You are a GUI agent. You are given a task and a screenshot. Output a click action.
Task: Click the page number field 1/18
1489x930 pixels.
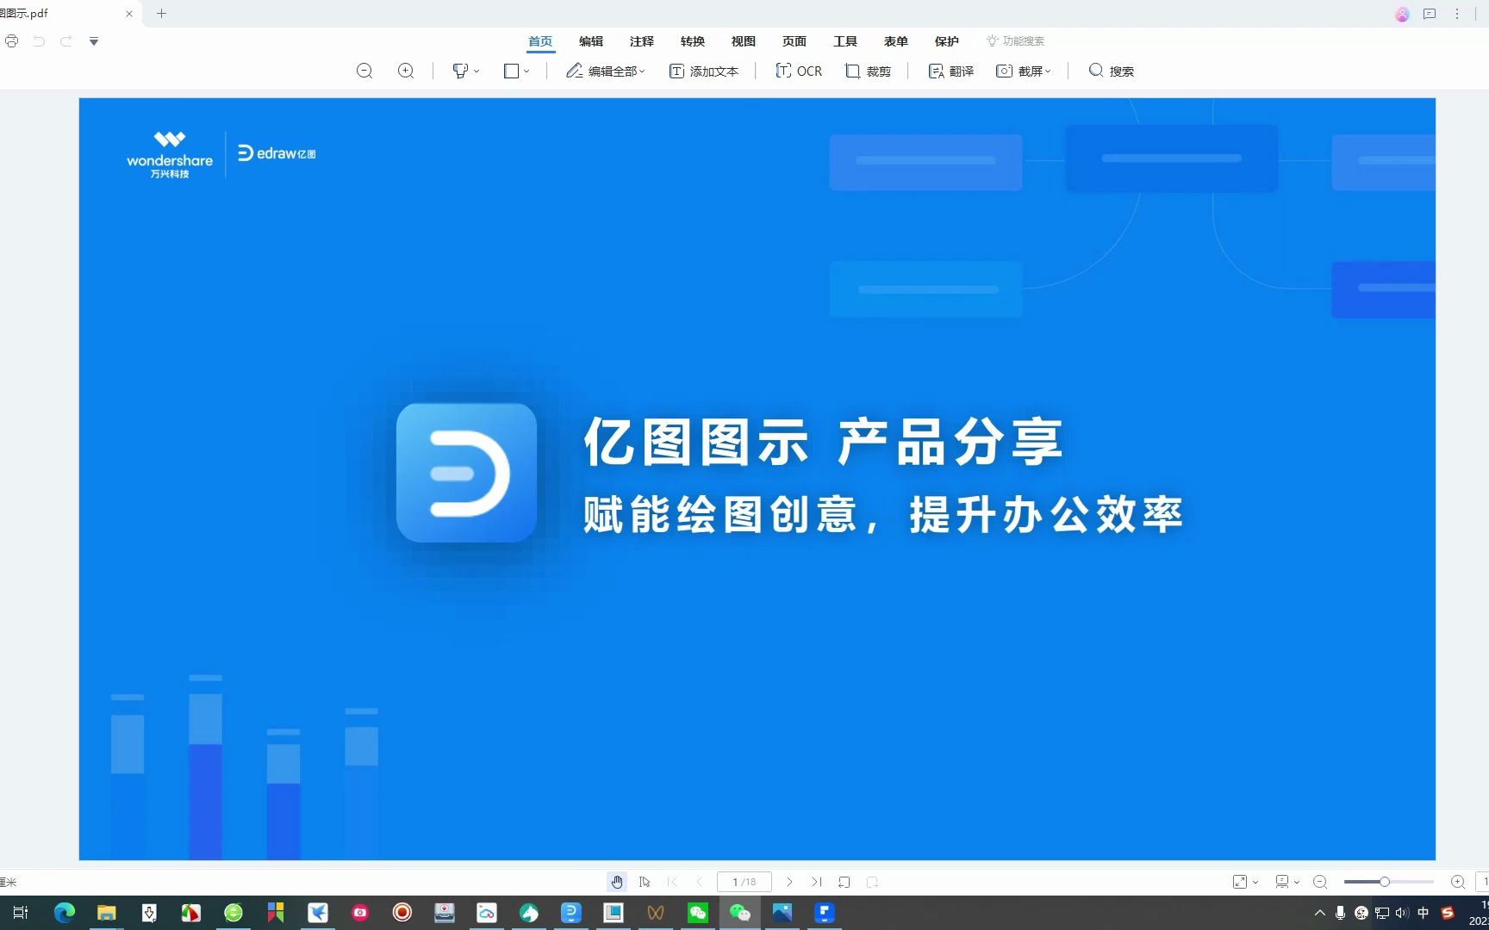point(744,882)
